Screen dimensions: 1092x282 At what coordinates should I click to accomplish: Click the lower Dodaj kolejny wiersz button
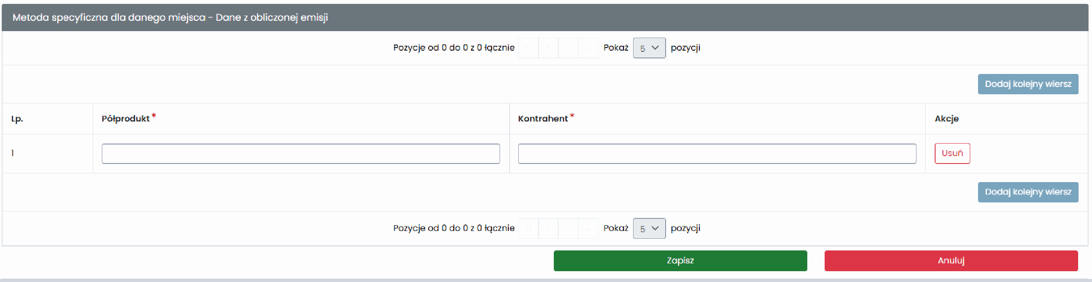1028,192
